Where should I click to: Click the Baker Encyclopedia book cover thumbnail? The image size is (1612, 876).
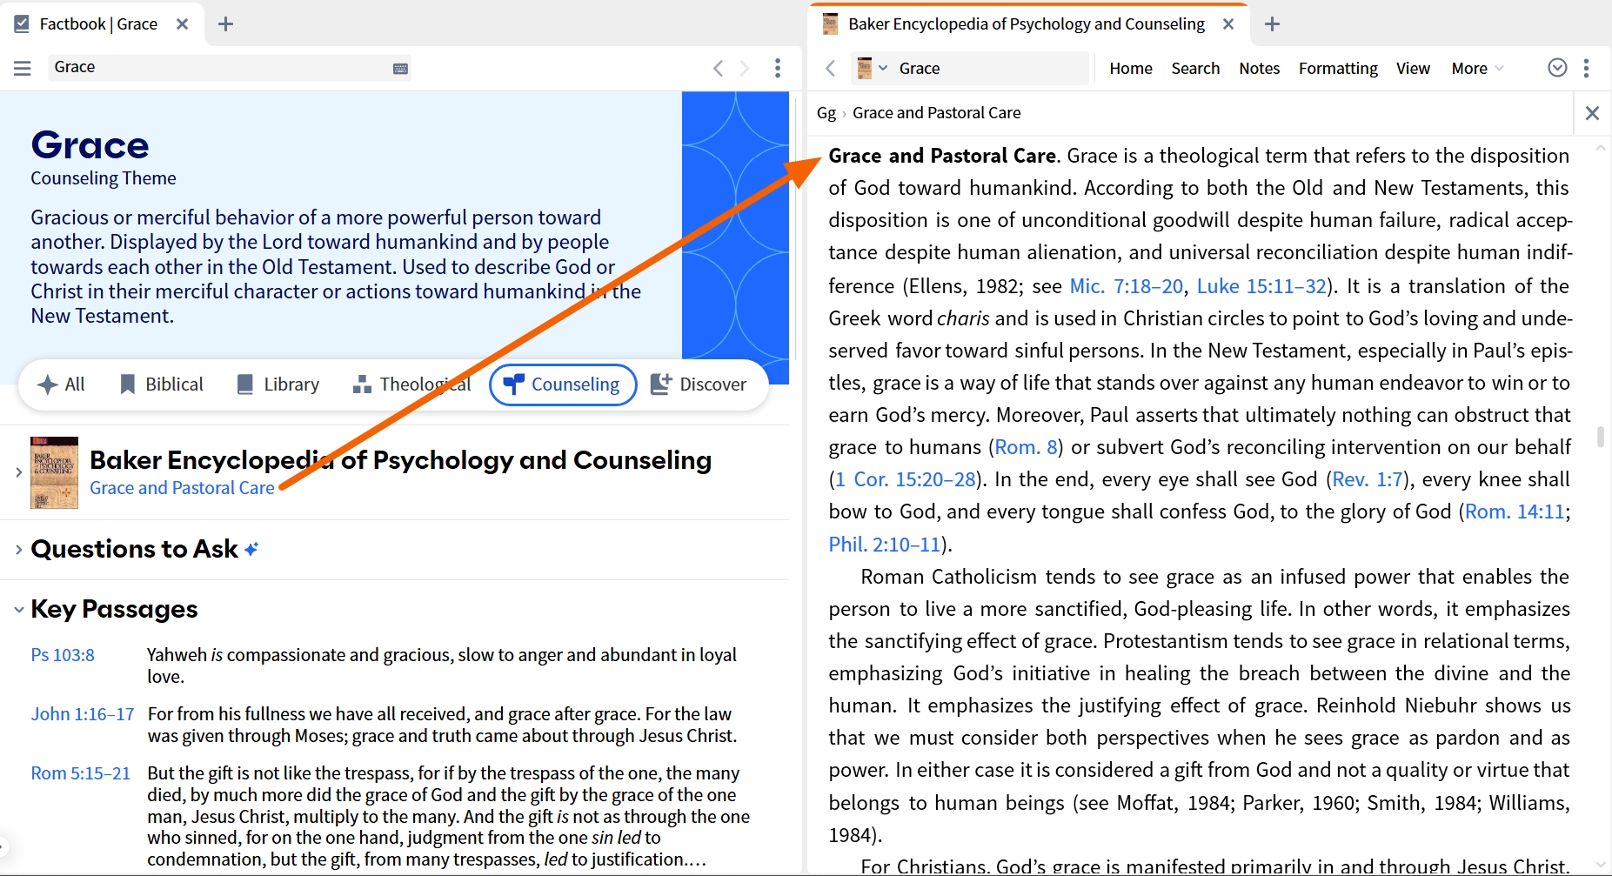coord(54,472)
